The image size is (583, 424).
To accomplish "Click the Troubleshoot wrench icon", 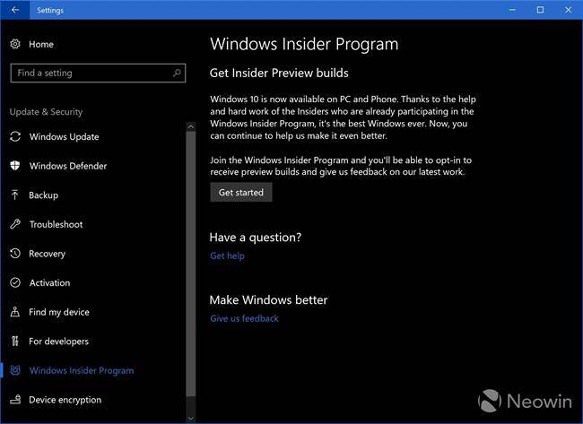I will [x=15, y=224].
